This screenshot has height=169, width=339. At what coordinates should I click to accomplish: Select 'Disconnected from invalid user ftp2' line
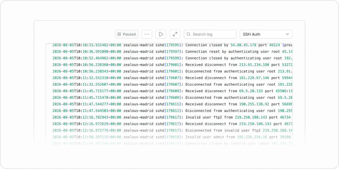coord(172,130)
